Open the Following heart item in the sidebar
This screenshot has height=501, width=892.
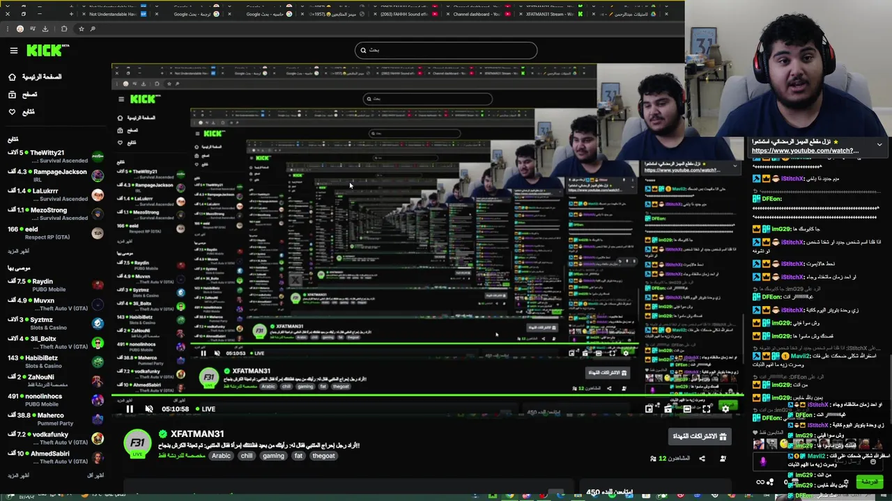pyautogui.click(x=22, y=111)
